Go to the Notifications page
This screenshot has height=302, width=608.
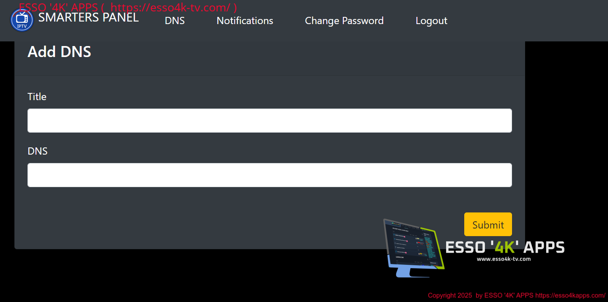pyautogui.click(x=245, y=21)
